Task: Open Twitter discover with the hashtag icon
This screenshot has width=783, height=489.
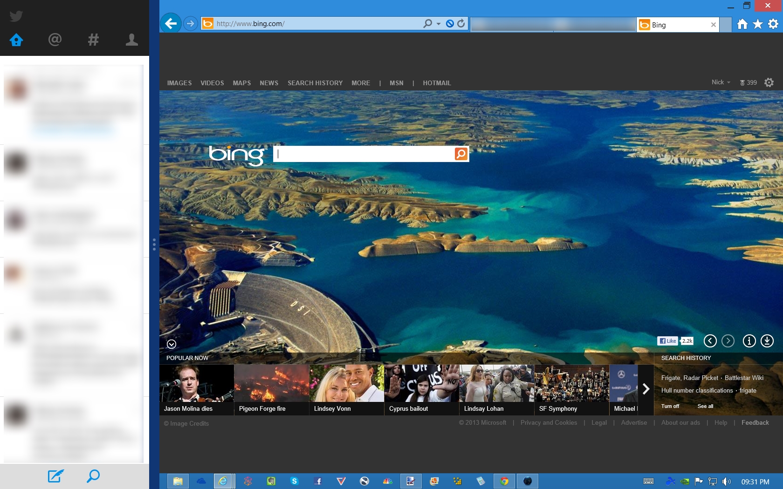Action: (x=93, y=40)
